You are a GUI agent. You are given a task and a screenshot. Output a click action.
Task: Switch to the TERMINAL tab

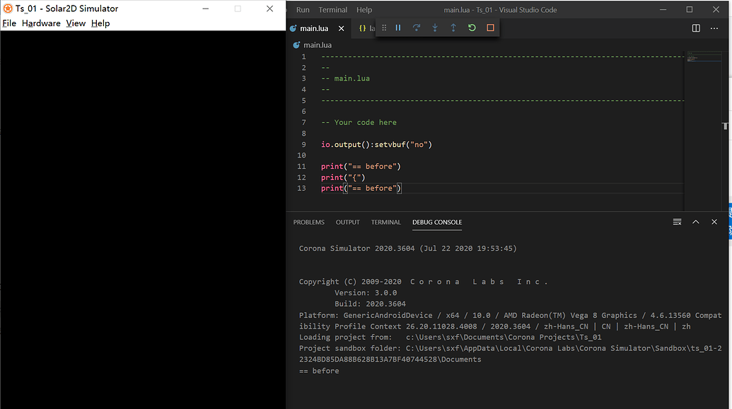pos(385,221)
